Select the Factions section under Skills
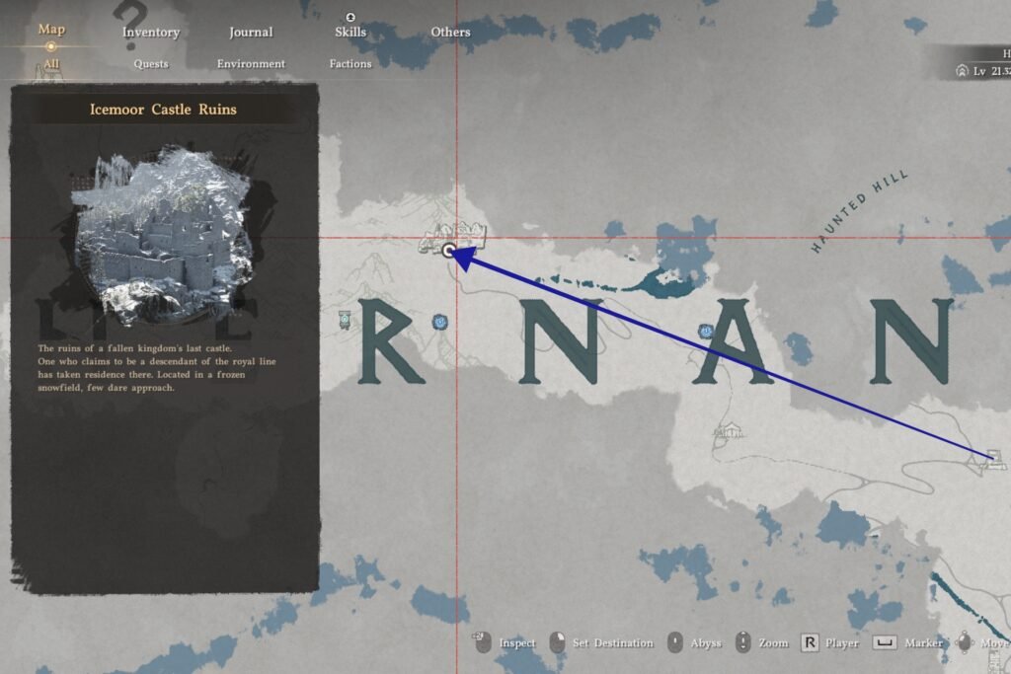 point(350,63)
